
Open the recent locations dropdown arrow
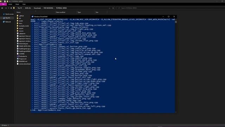coord(8,8)
